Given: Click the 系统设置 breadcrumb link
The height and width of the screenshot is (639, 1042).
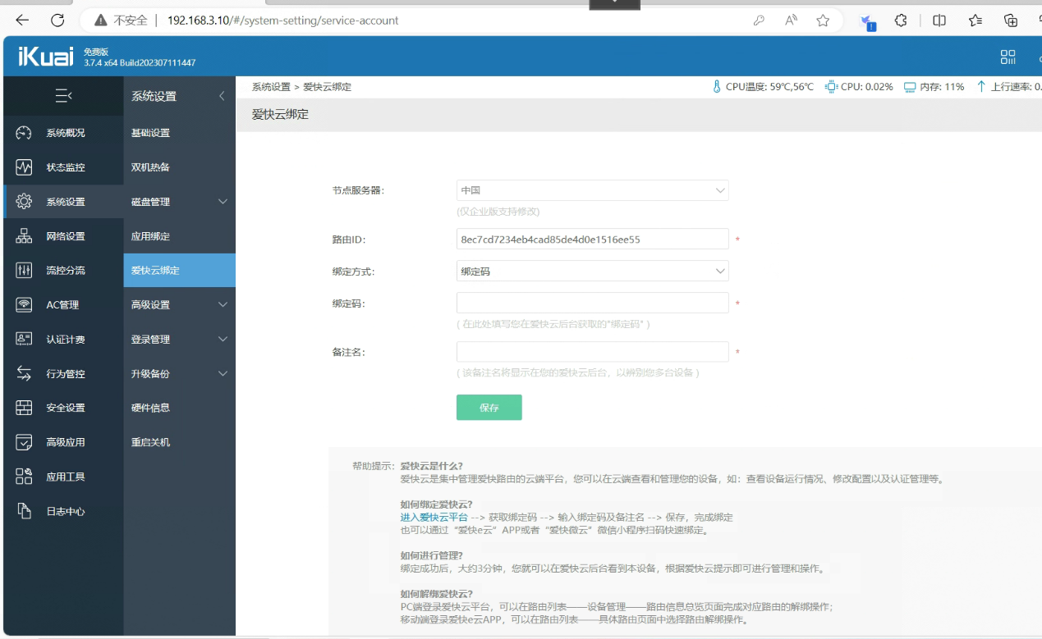Looking at the screenshot, I should [x=271, y=87].
